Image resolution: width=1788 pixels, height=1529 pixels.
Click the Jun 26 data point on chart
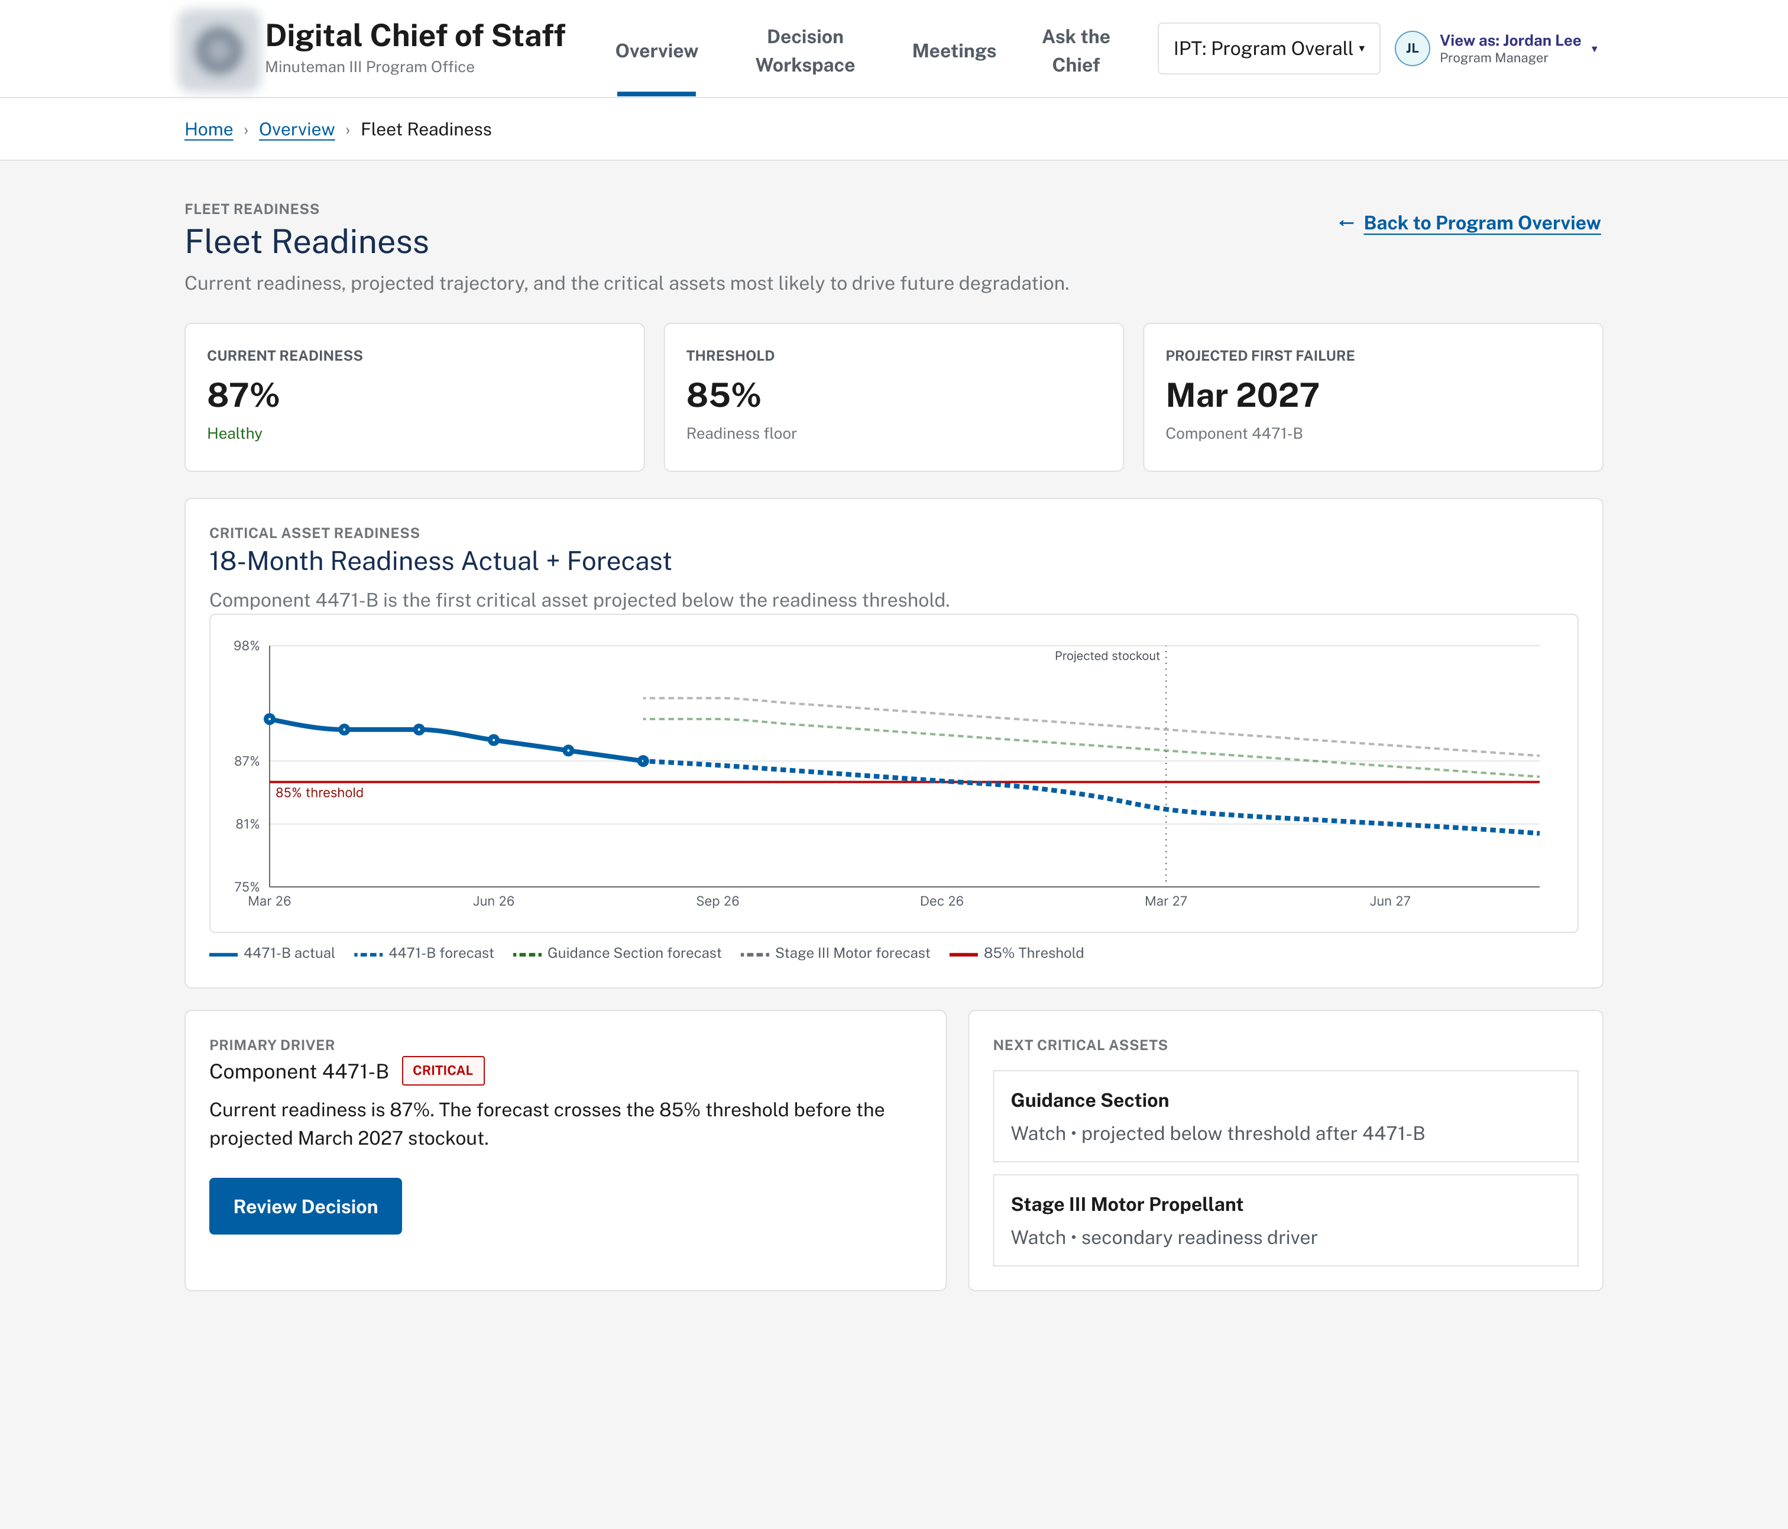tap(494, 740)
